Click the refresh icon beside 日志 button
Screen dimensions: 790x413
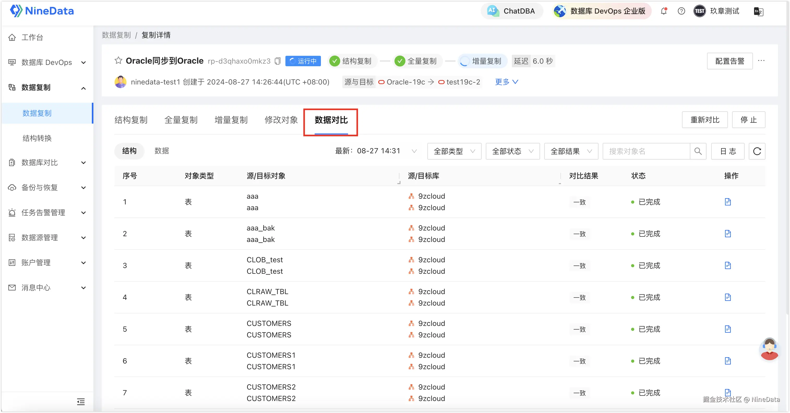757,151
